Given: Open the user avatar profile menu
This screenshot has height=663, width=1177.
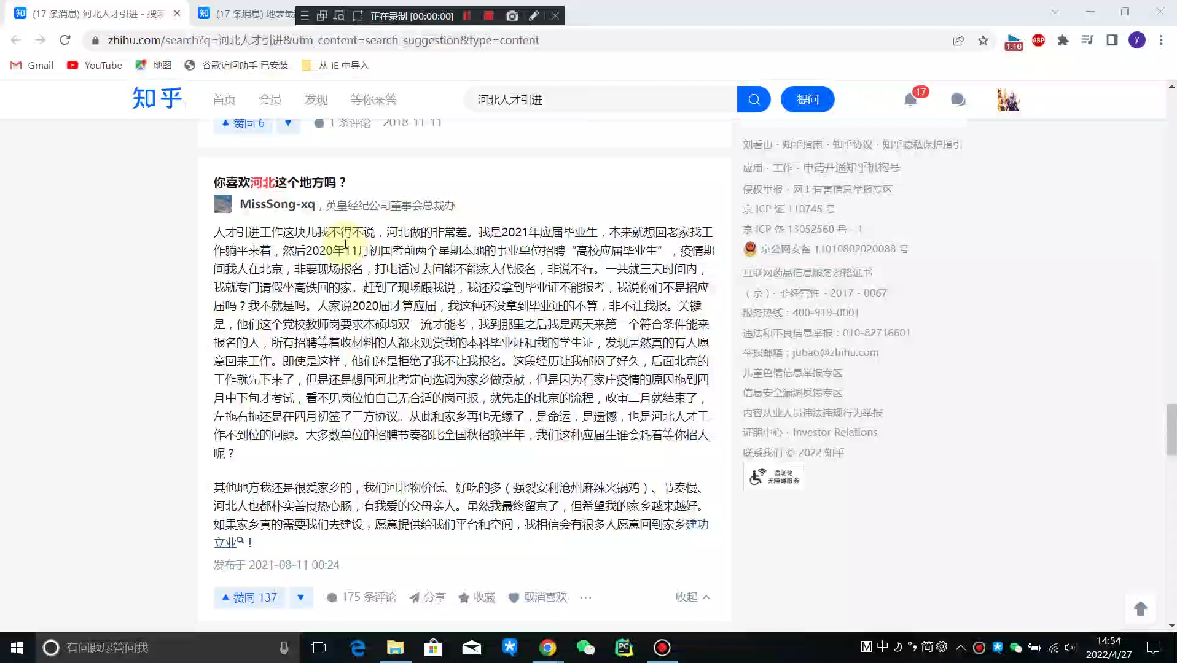Looking at the screenshot, I should tap(1008, 99).
